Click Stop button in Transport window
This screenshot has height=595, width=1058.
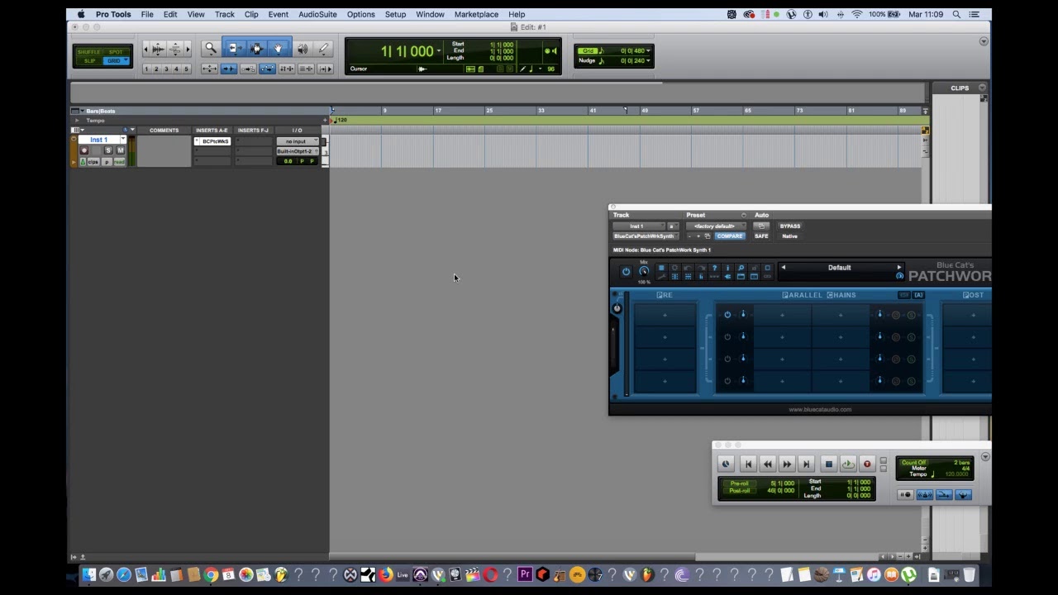(x=829, y=464)
